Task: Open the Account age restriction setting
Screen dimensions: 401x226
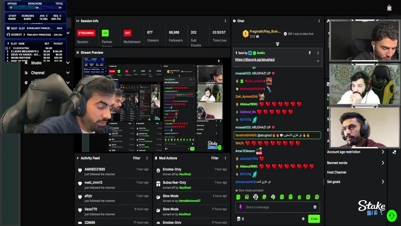Action: 344,152
